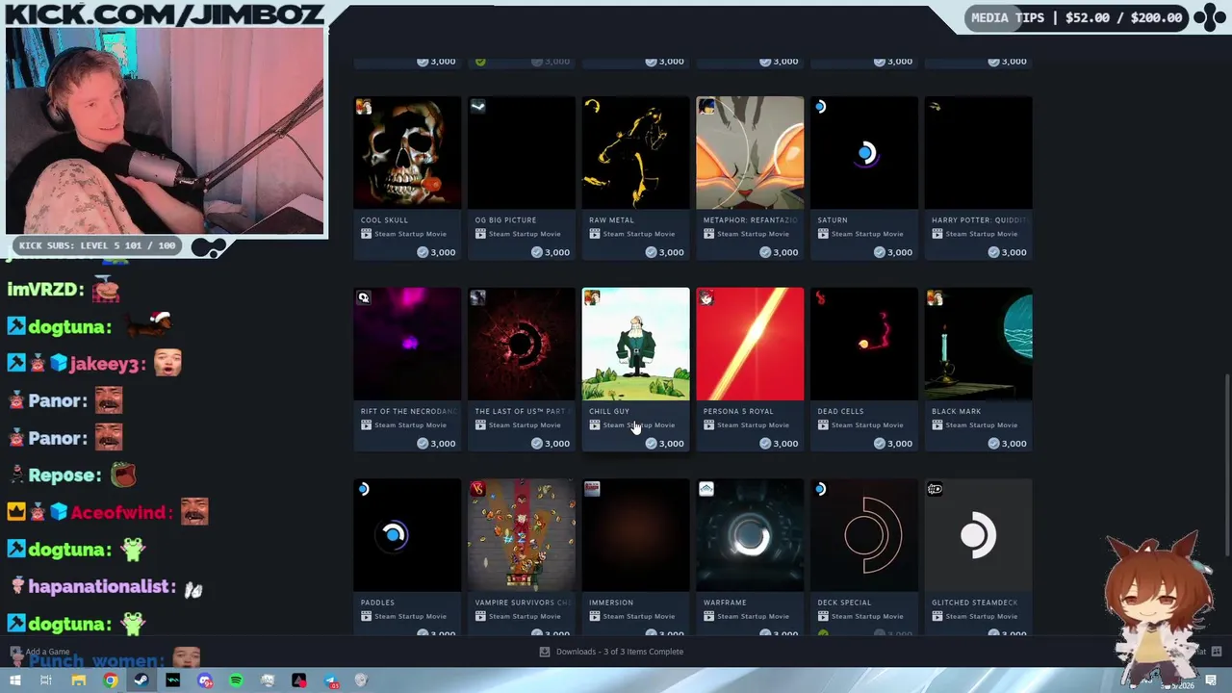The height and width of the screenshot is (693, 1232).
Task: Click the game icon on Immersion card
Action: click(592, 489)
